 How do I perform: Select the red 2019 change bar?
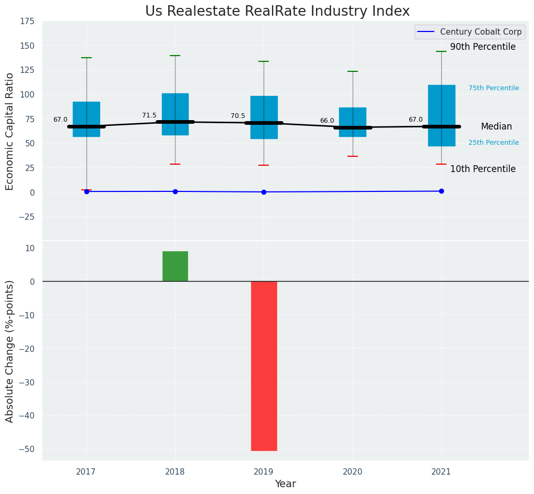pyautogui.click(x=264, y=366)
